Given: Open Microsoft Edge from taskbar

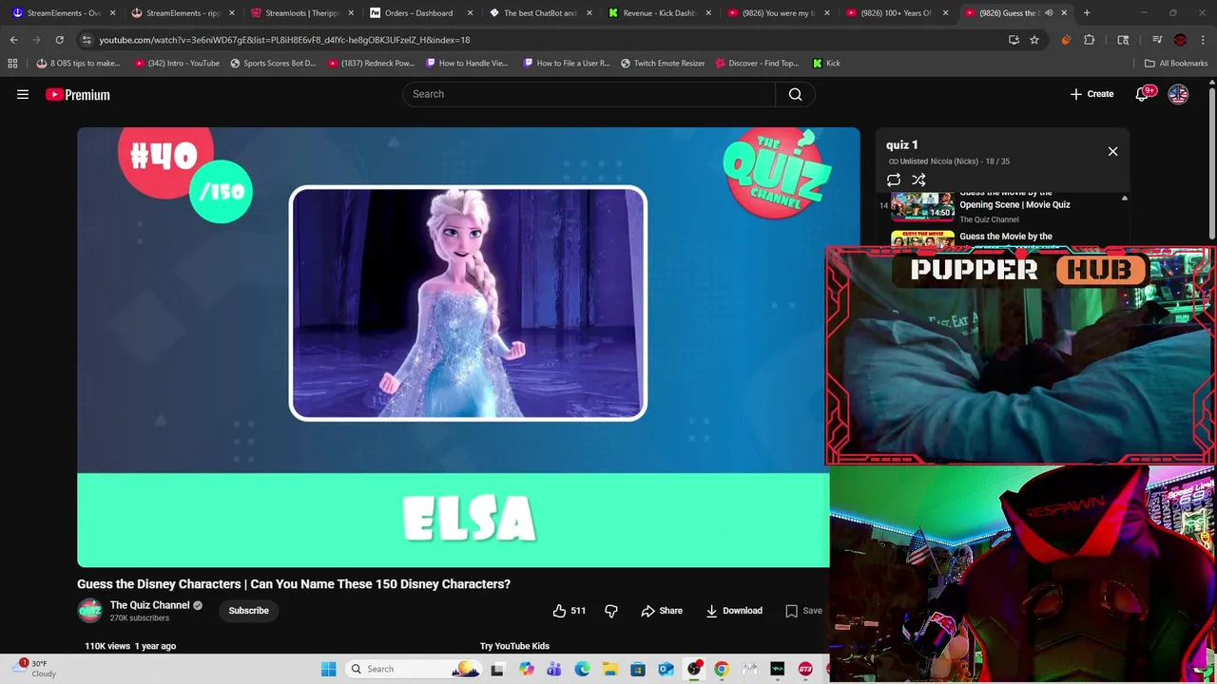Looking at the screenshot, I should (x=582, y=669).
